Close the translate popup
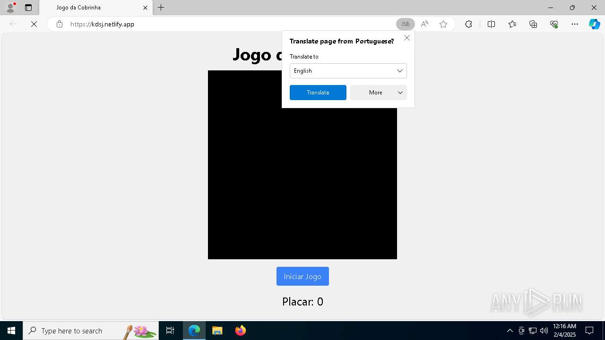Screen dimensions: 605x340 [407, 38]
